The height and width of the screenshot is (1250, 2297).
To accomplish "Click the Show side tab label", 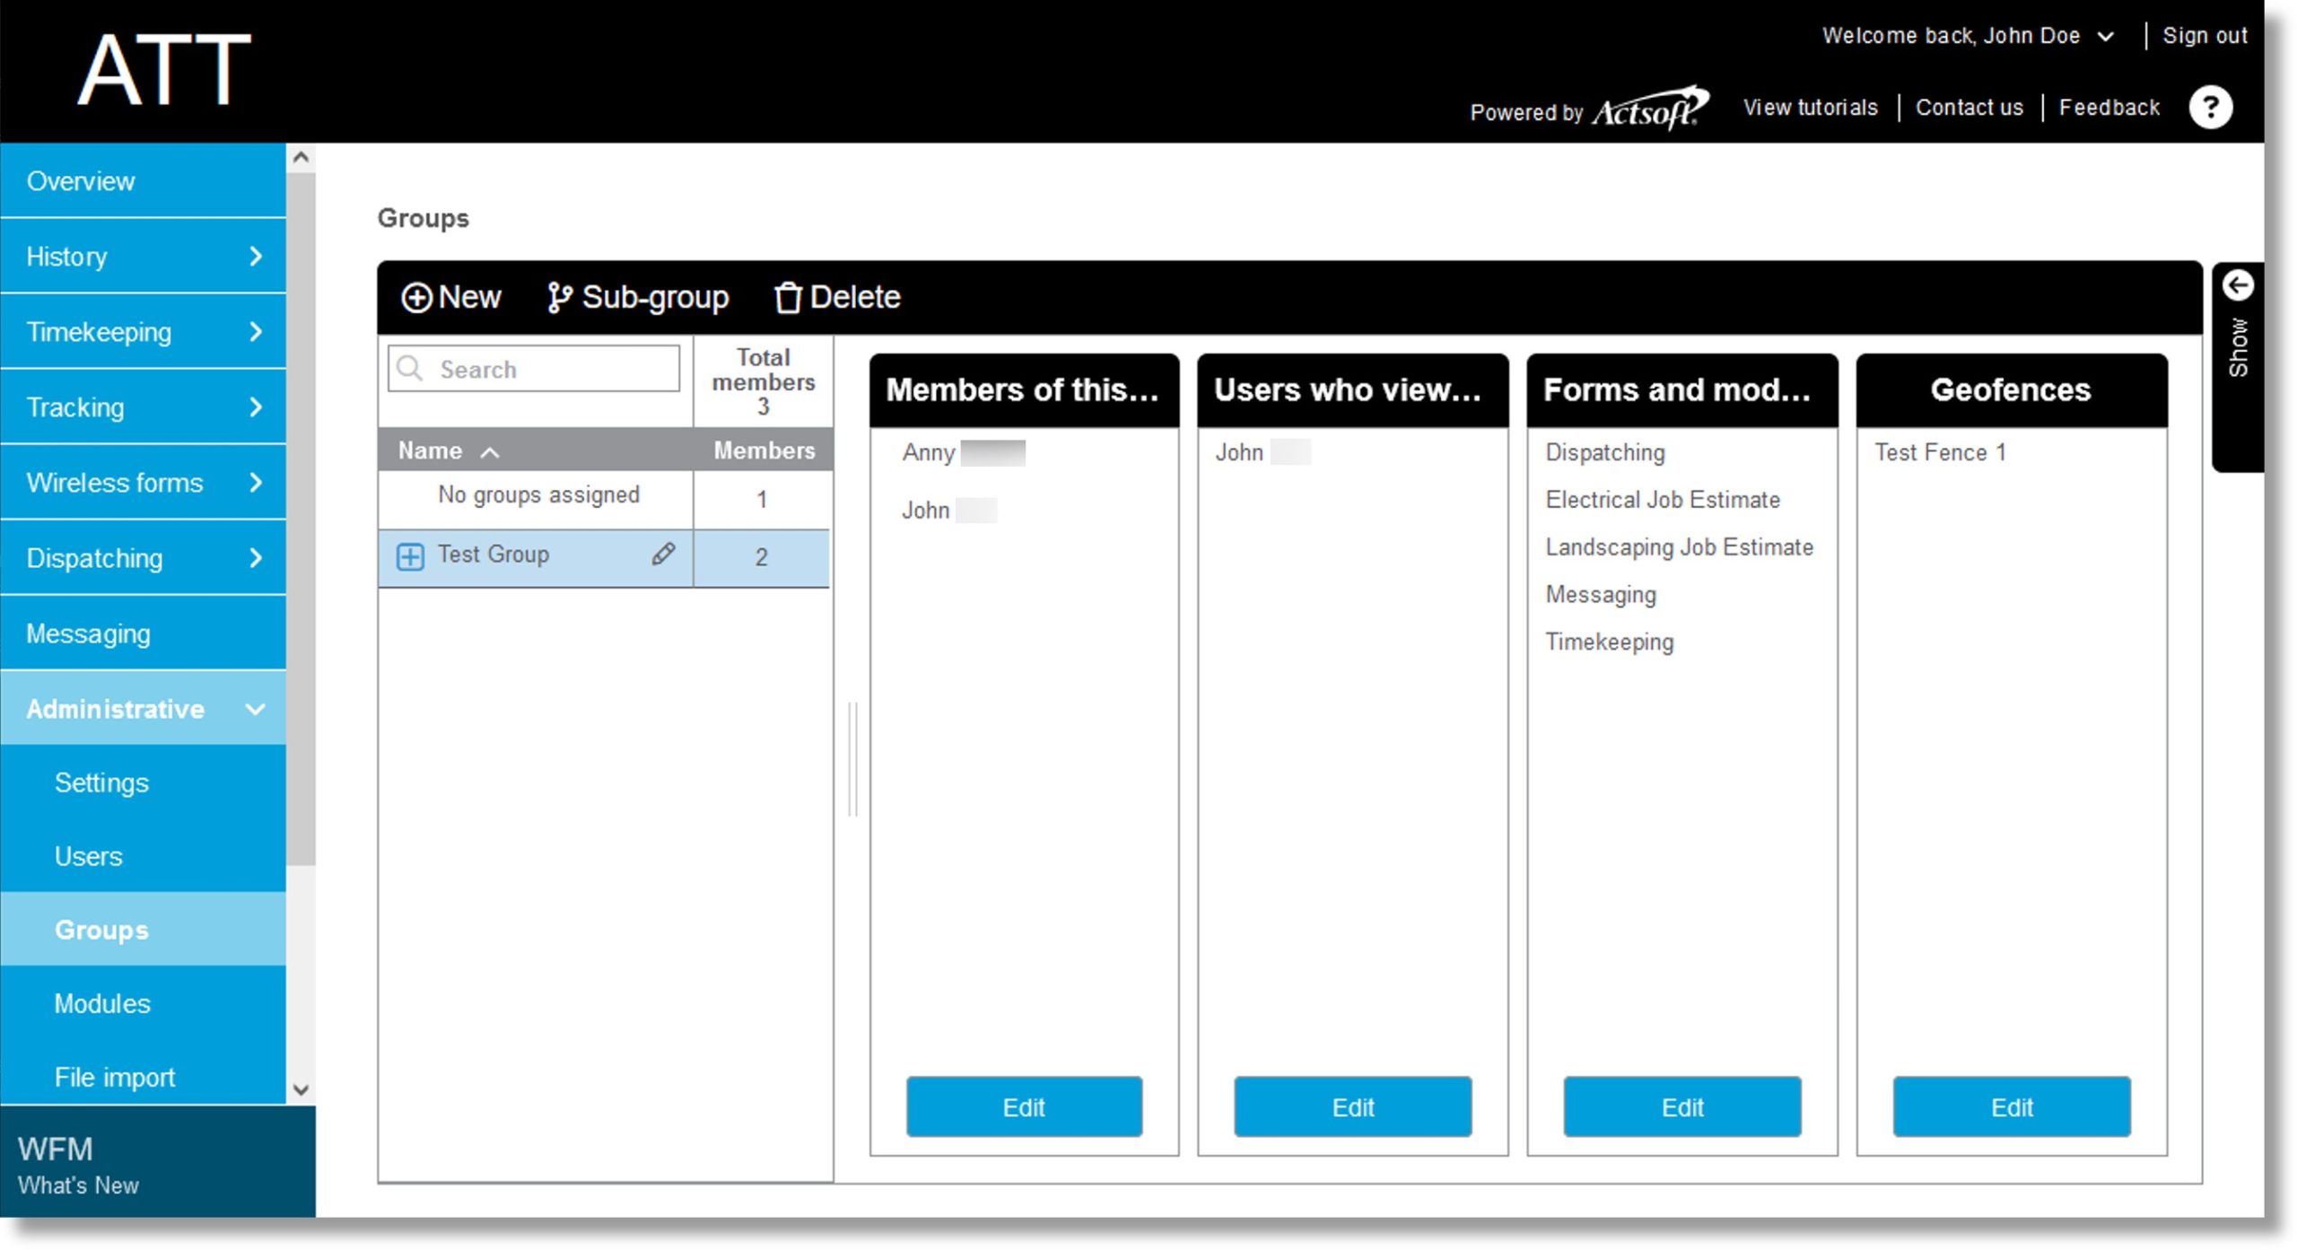I will click(x=2238, y=348).
